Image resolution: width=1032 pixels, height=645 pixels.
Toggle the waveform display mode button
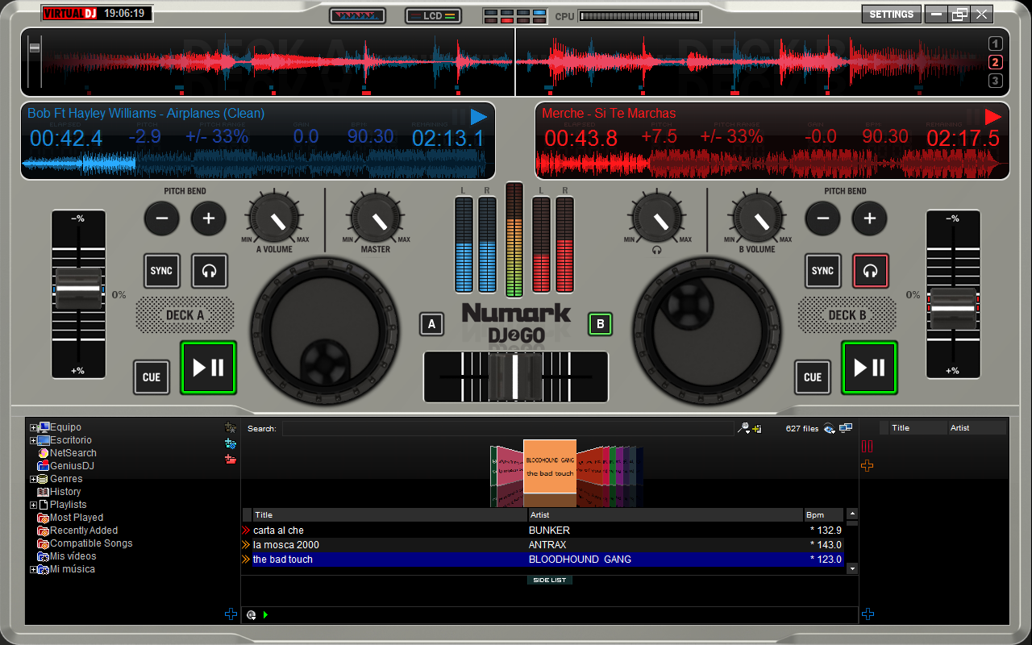click(358, 15)
